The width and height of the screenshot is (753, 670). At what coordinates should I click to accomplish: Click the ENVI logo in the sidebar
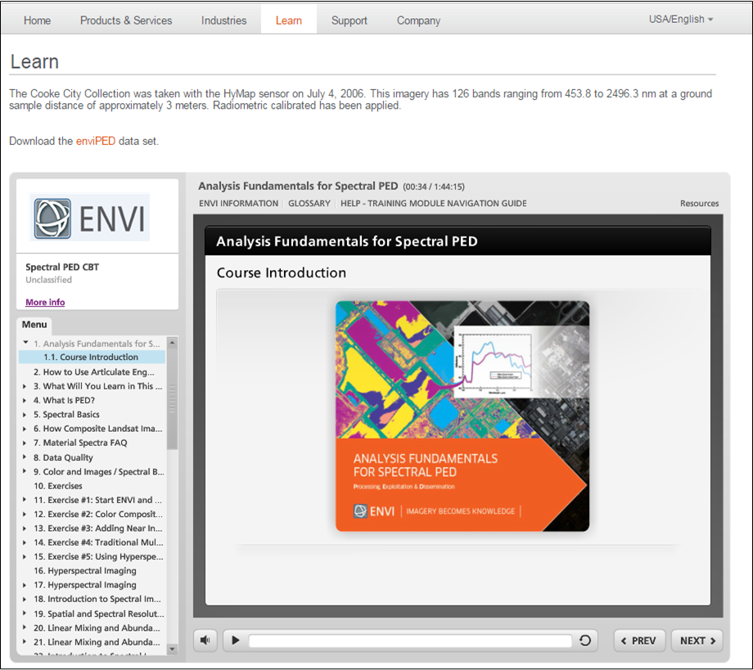[90, 217]
